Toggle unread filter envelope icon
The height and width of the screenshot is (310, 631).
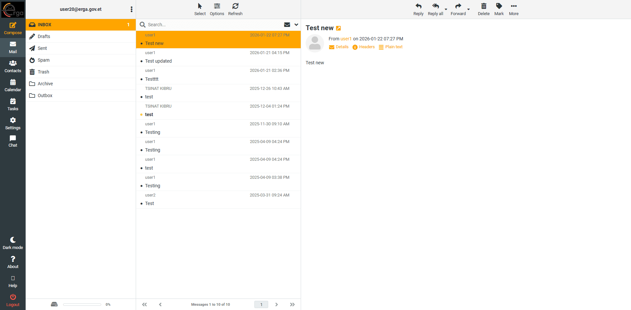coord(287,25)
